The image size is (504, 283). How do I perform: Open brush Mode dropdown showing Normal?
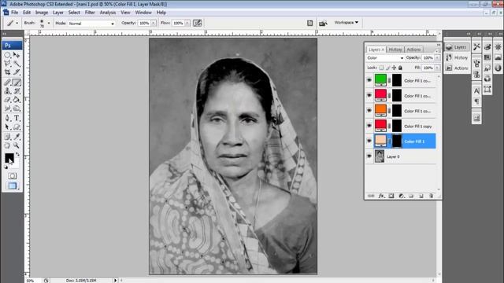tap(91, 24)
